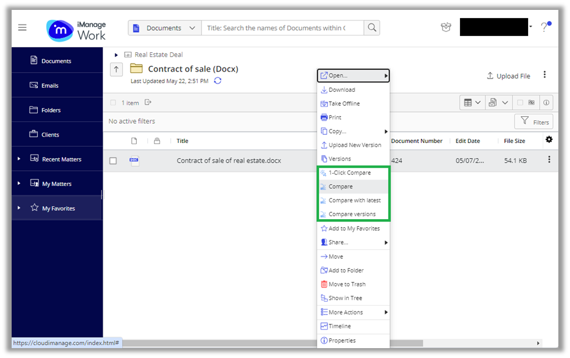Click the horizontal scrollbar right arrow

(x=538, y=343)
